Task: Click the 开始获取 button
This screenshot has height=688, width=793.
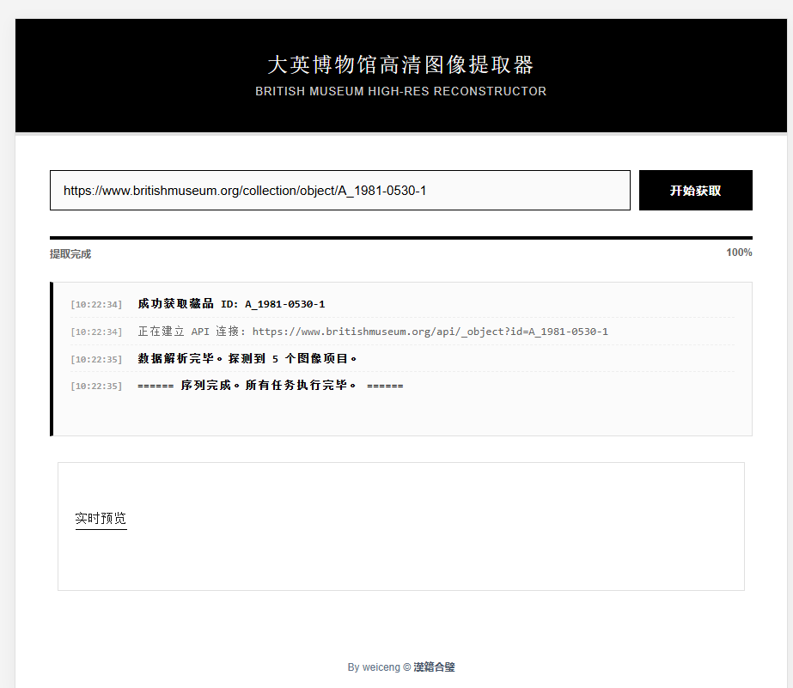Action: pos(695,190)
